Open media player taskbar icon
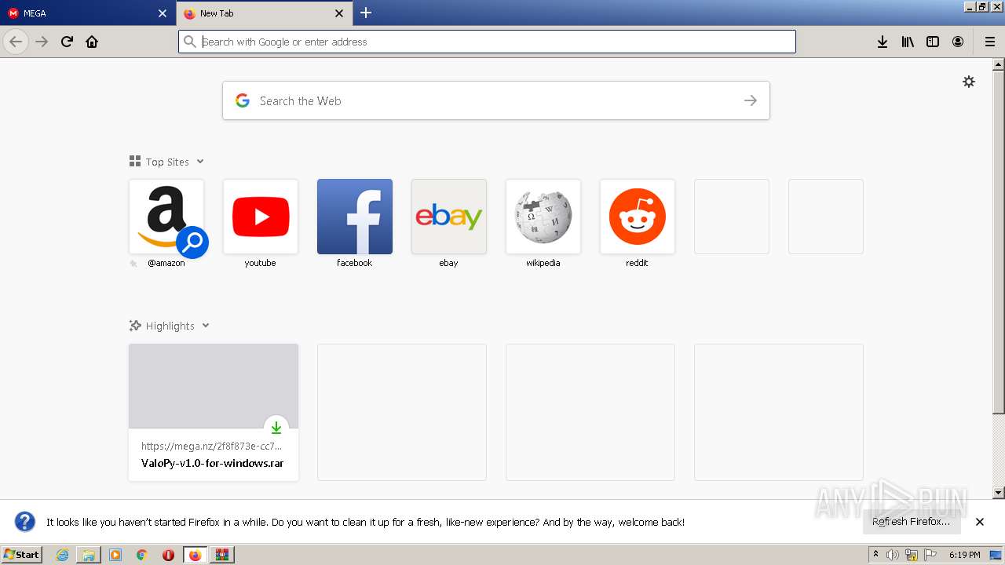 click(x=115, y=555)
